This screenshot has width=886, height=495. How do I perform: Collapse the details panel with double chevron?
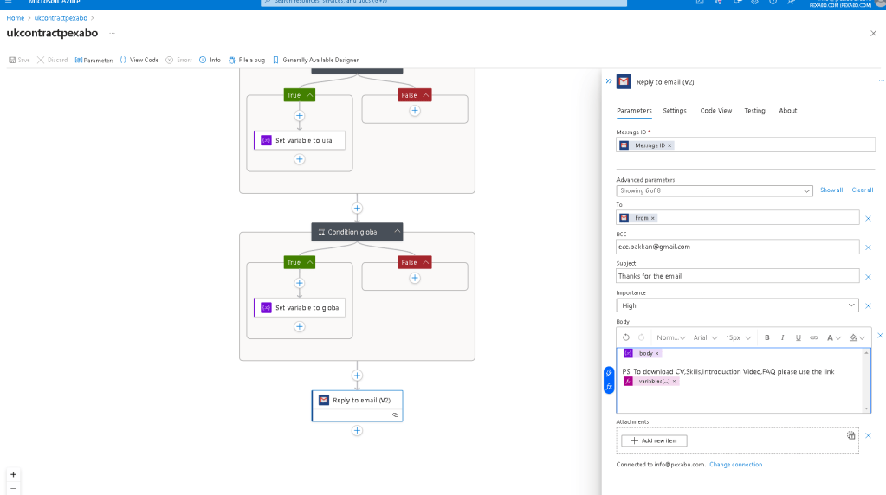[x=609, y=81]
